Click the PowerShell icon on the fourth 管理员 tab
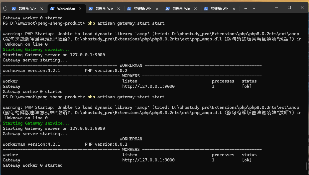 click(168, 9)
